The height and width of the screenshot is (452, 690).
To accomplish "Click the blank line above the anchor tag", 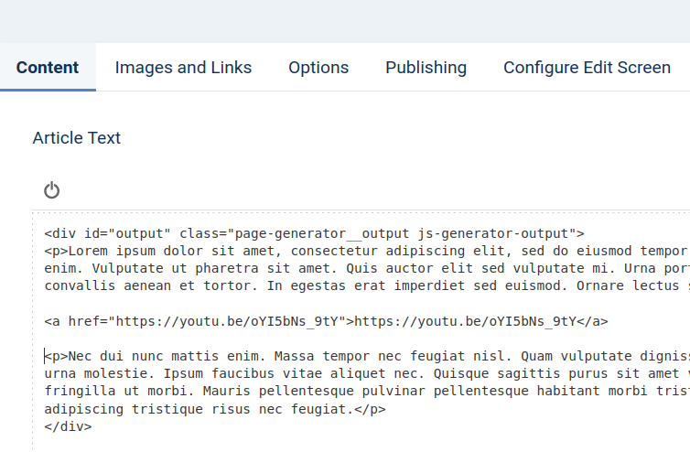I will coord(367,304).
